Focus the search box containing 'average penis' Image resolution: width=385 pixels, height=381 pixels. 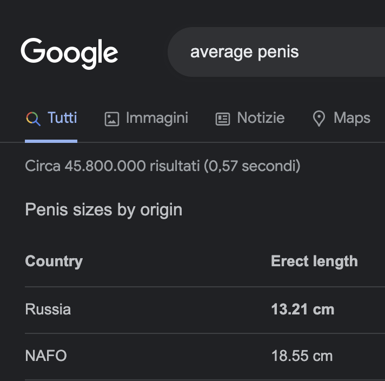pos(276,52)
